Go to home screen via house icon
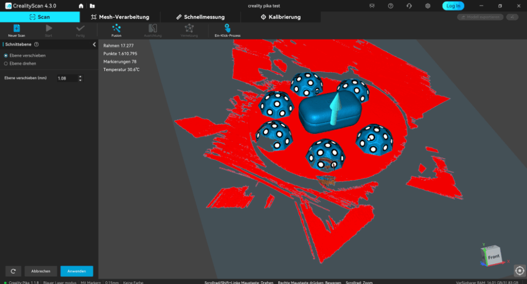 [81, 6]
